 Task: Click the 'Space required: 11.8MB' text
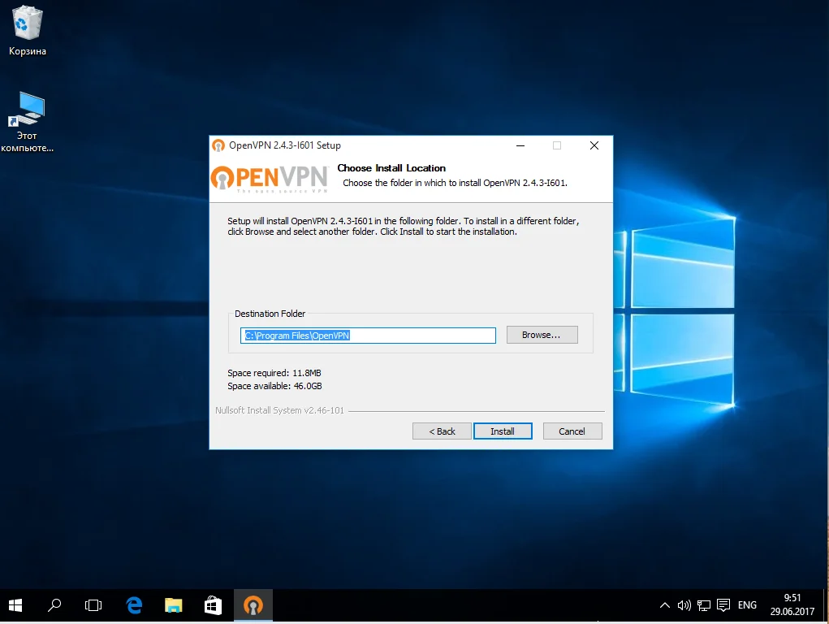(x=274, y=373)
